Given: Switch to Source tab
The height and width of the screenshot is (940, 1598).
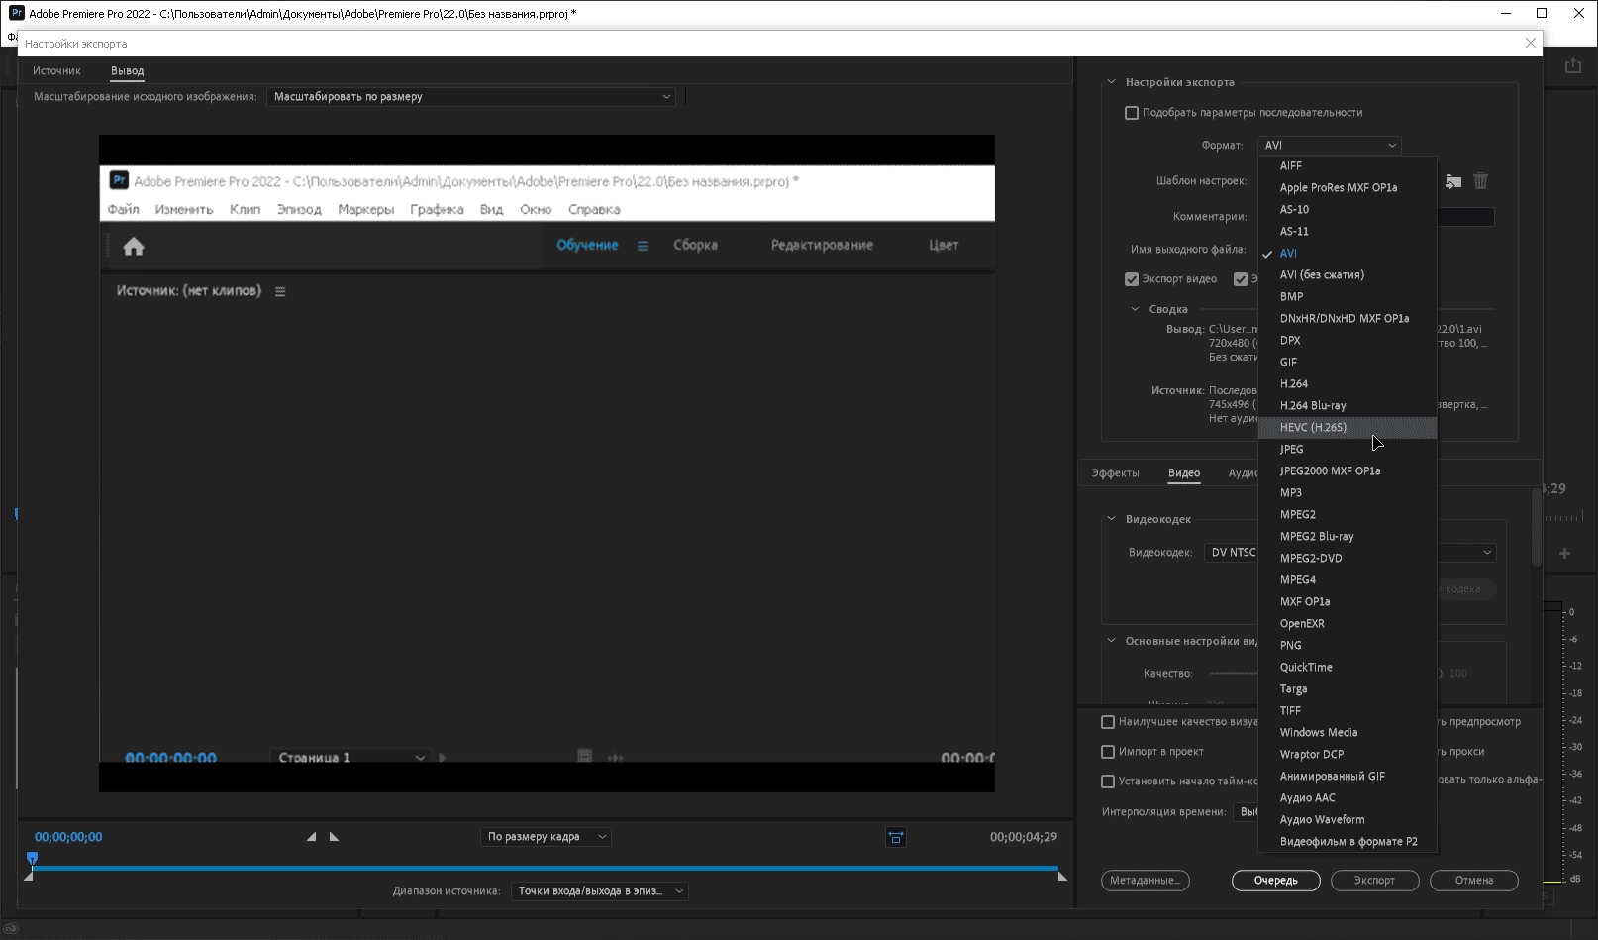Looking at the screenshot, I should point(56,71).
